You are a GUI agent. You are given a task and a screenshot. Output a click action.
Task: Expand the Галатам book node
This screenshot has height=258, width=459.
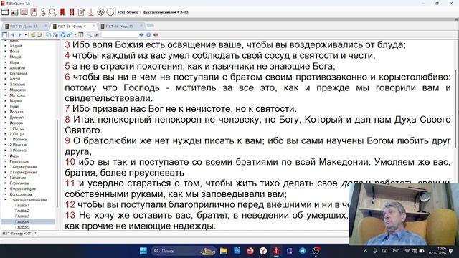tap(5, 178)
